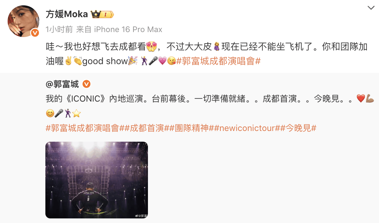Click the crown membership badge icon

102,14
